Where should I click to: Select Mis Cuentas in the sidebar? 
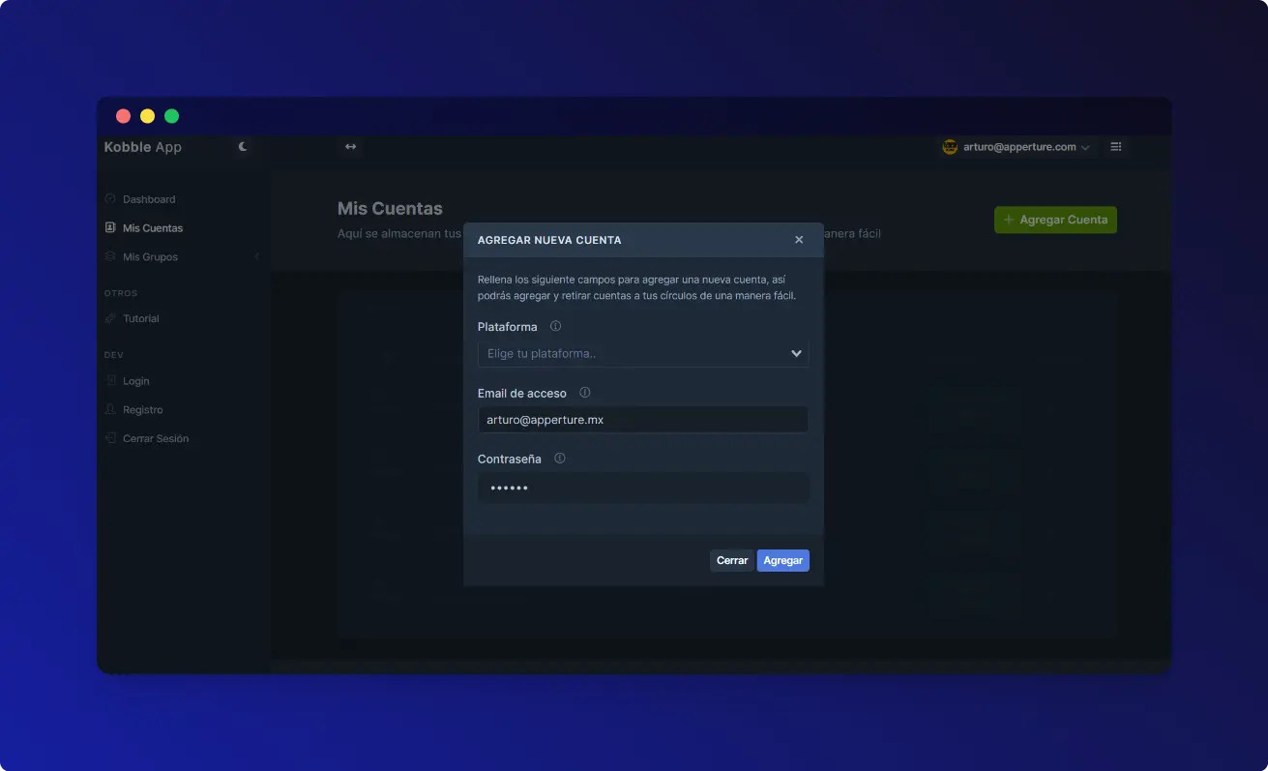pos(152,228)
